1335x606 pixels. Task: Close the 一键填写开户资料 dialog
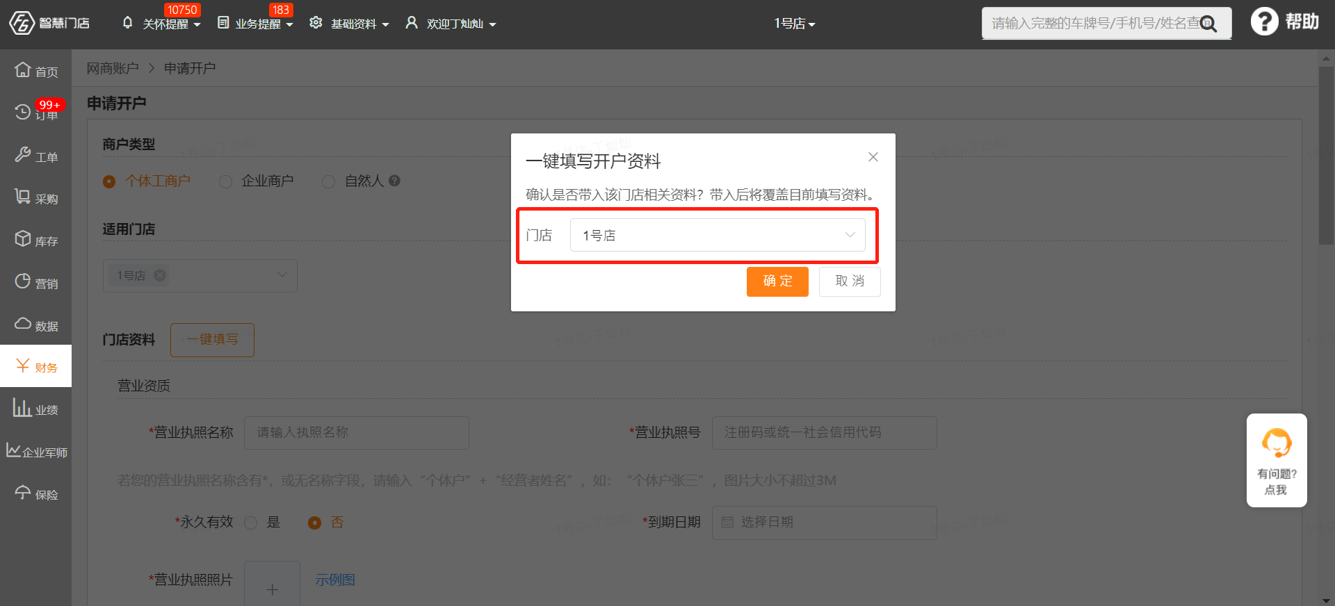873,157
